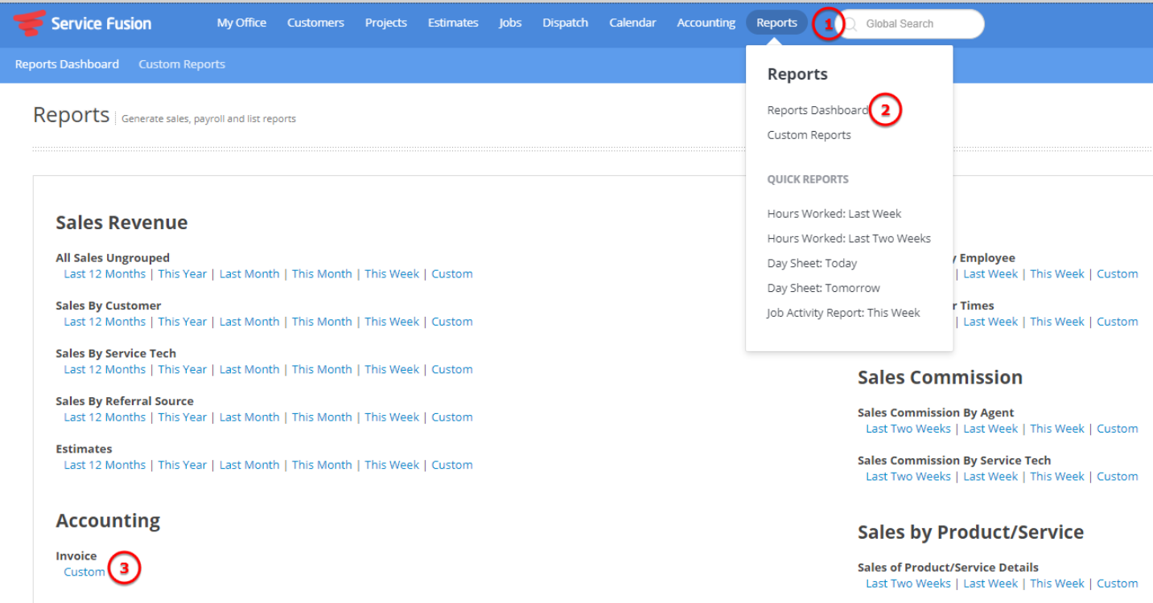Open Sales of Product/Service Details Last Two Weeks

point(908,584)
